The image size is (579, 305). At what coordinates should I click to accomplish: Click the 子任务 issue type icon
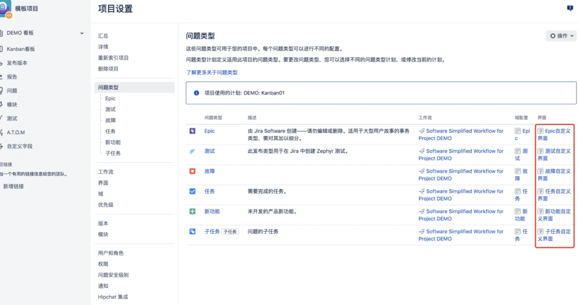[x=192, y=232]
